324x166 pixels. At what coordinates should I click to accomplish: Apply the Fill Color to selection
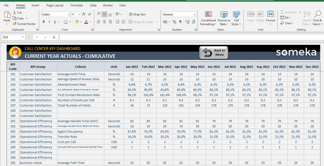click(77, 22)
